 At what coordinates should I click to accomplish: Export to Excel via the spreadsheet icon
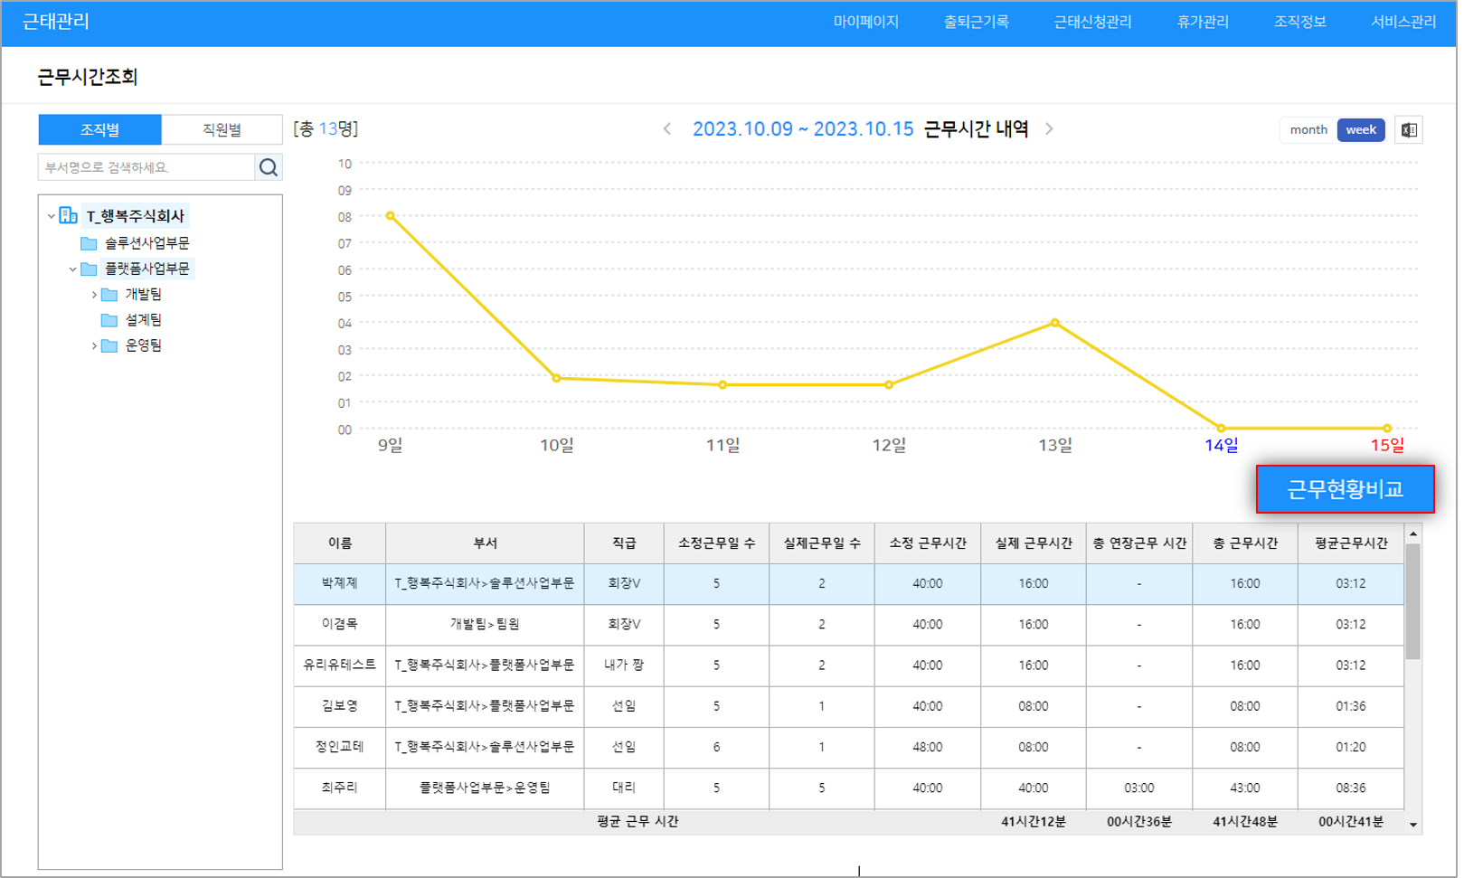(1408, 130)
